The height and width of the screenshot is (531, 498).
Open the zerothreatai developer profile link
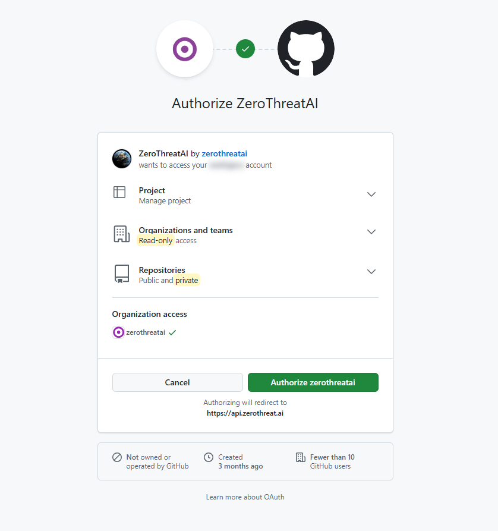(x=225, y=154)
